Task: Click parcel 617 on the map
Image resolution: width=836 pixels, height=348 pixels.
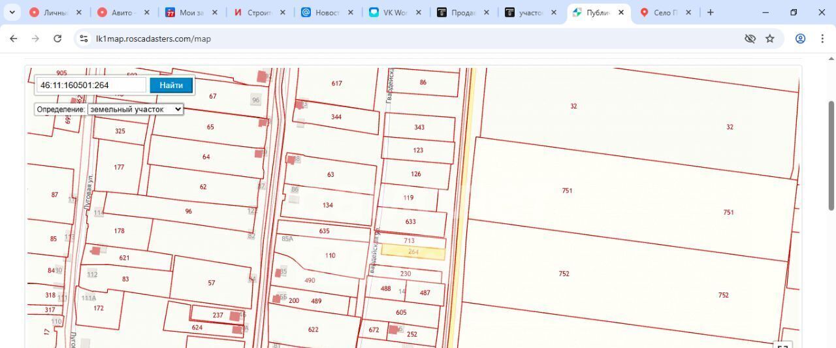Action: pos(337,84)
